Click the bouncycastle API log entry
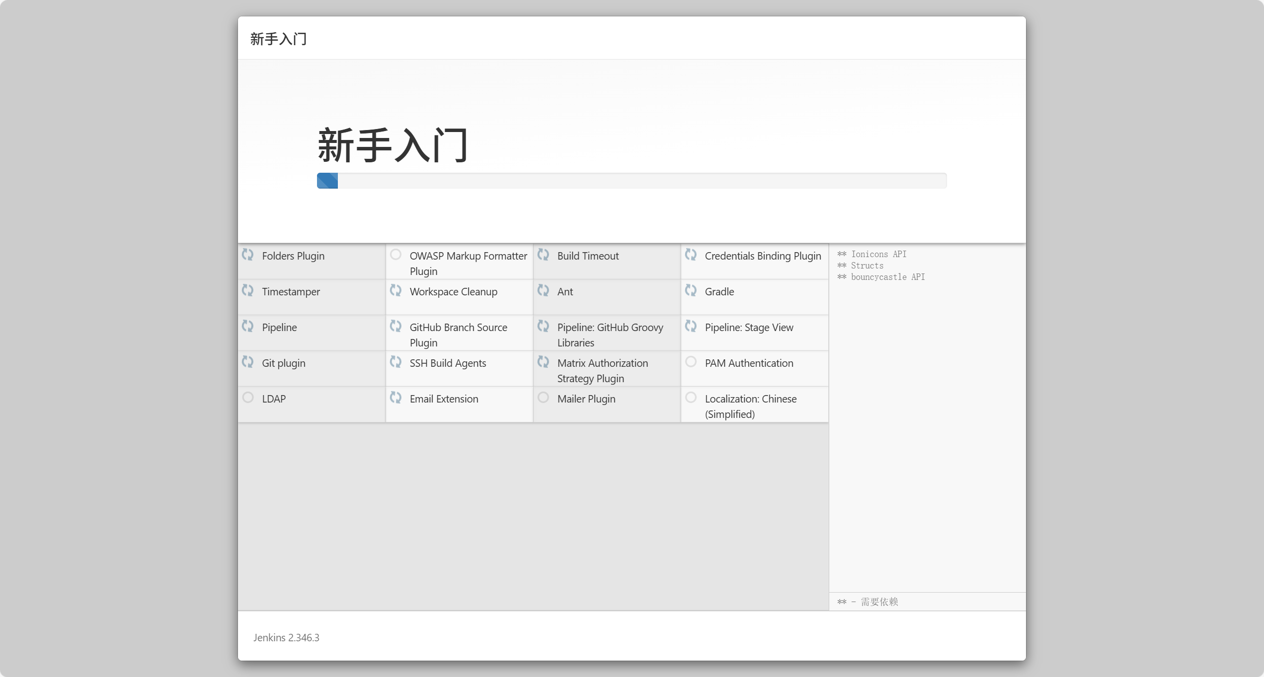Screen dimensions: 1264x677 887,277
